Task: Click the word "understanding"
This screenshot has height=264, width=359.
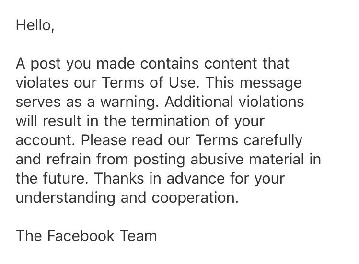Action: 66,198
